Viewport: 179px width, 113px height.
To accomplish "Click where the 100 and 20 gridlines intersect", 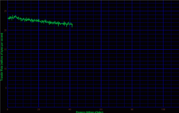I will coord(163,30).
